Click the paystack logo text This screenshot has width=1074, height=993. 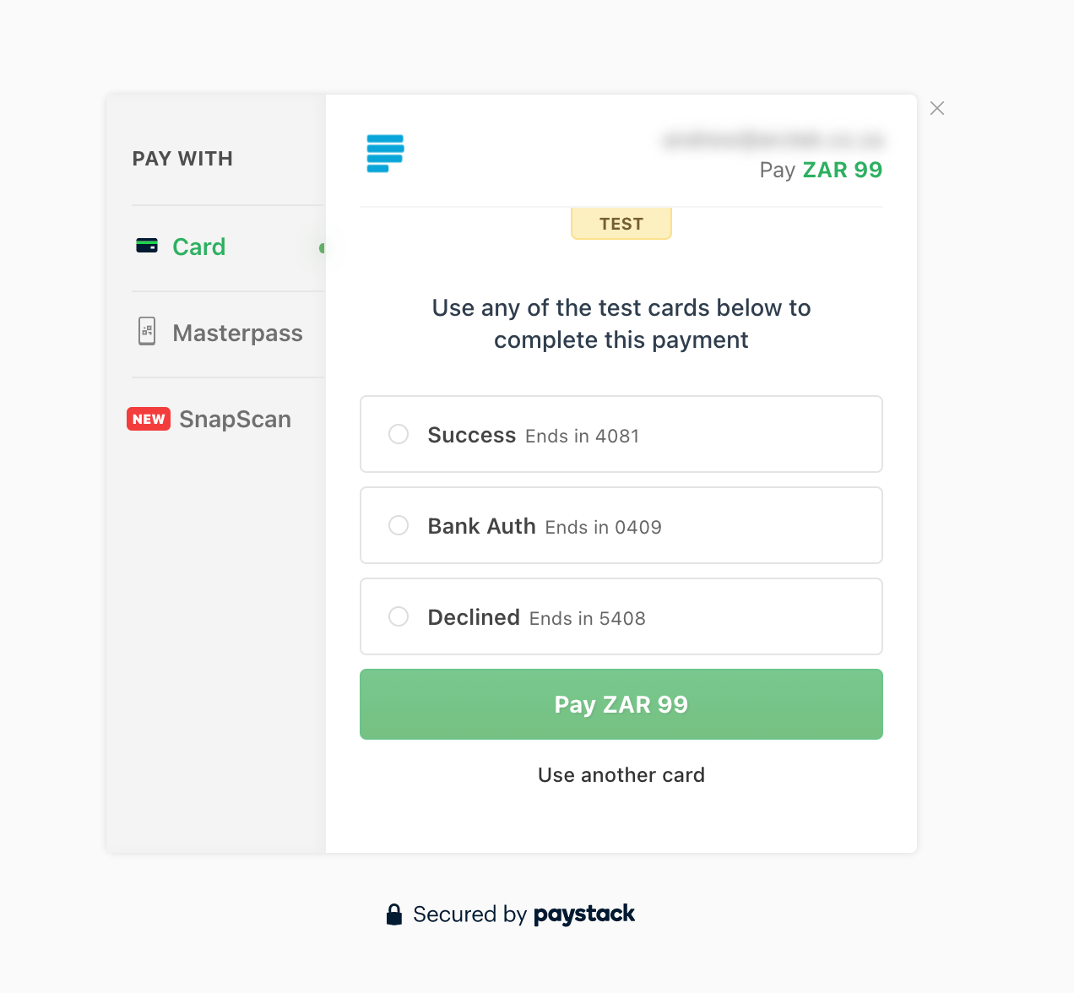(584, 914)
